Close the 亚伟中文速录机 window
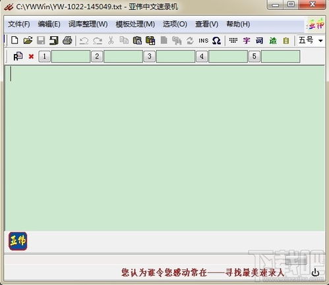 pyautogui.click(x=312, y=5)
